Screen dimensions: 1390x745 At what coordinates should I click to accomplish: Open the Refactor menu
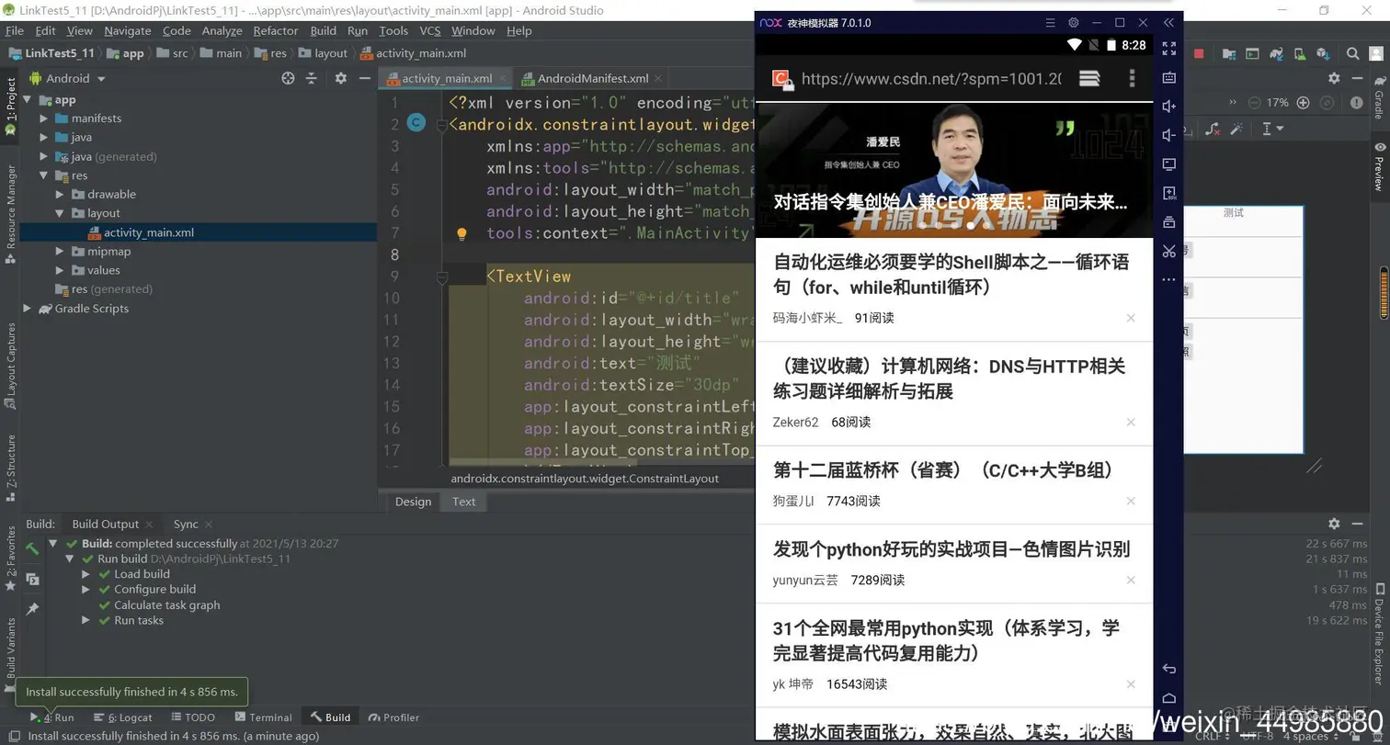point(276,30)
